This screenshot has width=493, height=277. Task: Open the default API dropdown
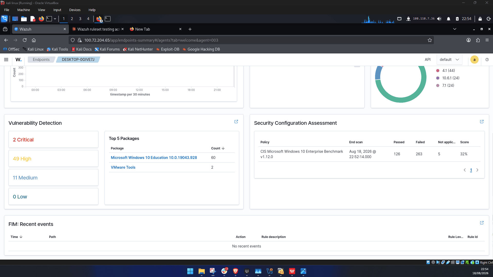[449, 60]
